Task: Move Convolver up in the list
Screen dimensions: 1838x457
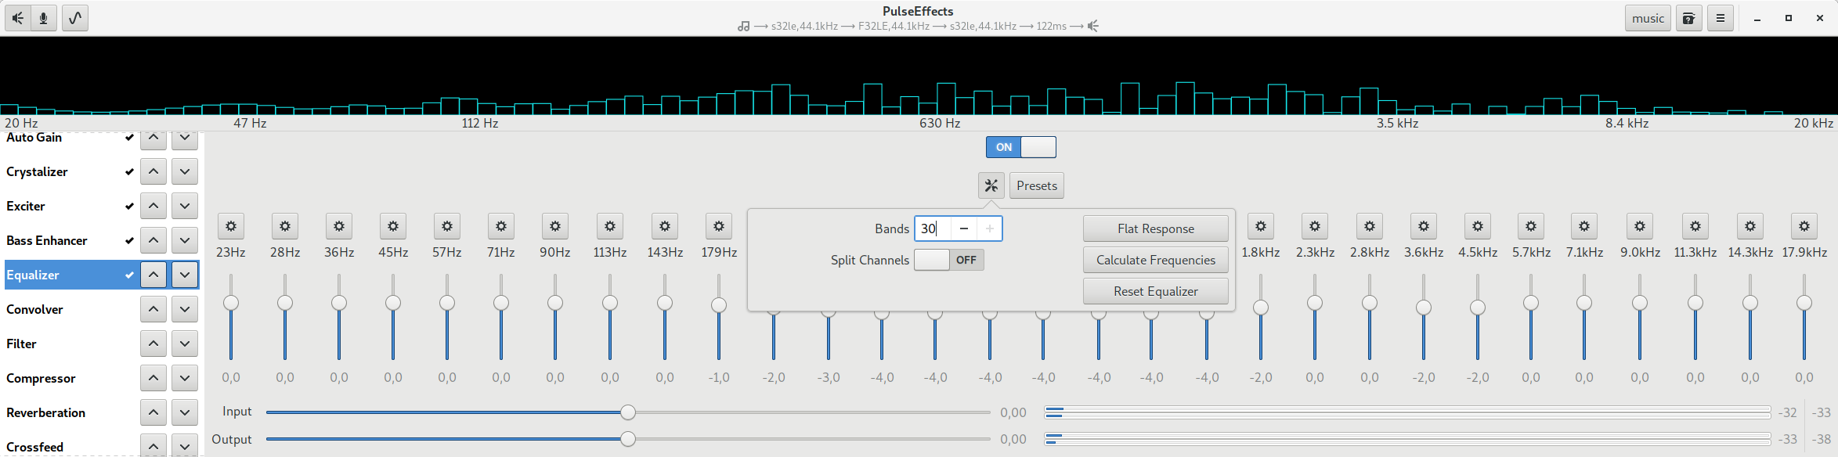Action: 153,309
